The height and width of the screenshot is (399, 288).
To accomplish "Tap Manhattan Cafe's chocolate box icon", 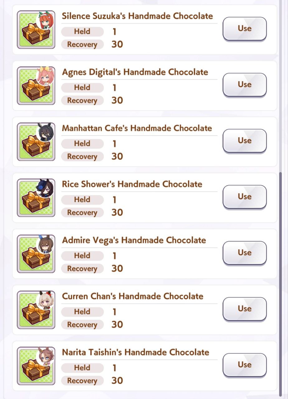I will (36, 142).
